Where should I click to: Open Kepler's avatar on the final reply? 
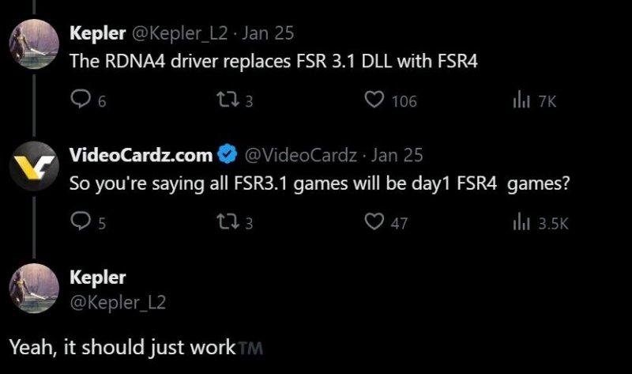pyautogui.click(x=35, y=290)
